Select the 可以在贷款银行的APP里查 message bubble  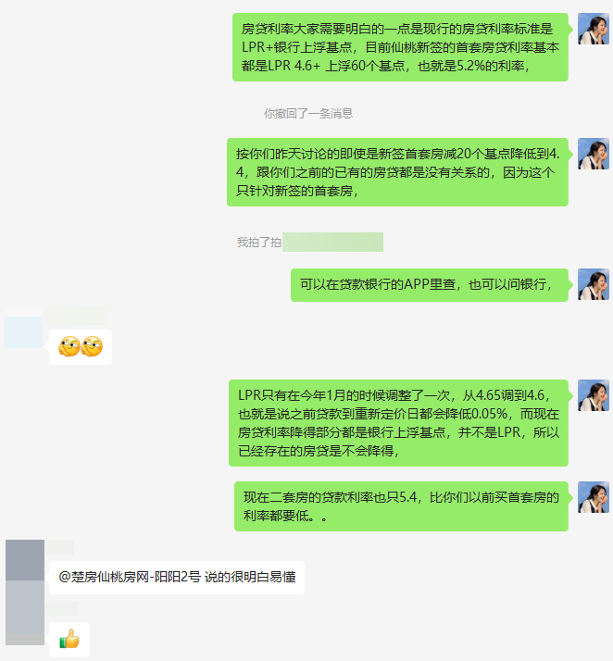click(x=430, y=285)
